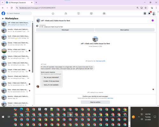
Task: Open Jennifer conversation in the chat list
Action: (x=16, y=30)
